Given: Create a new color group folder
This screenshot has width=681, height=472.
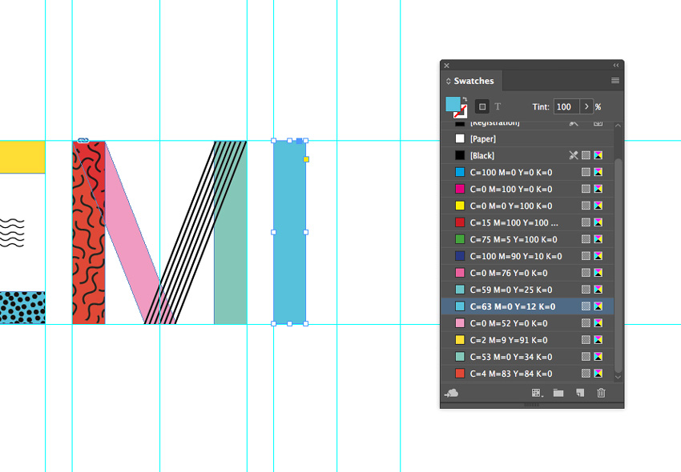Looking at the screenshot, I should (x=558, y=393).
